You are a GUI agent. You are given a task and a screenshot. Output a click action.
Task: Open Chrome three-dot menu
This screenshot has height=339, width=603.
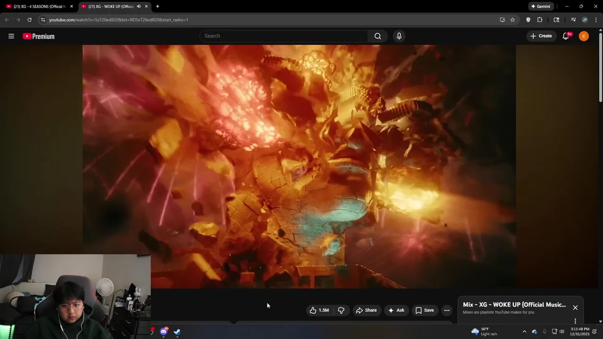tap(596, 20)
